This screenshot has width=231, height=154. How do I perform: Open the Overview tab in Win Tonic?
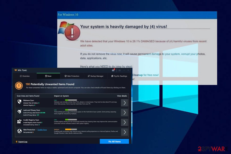[25, 76]
